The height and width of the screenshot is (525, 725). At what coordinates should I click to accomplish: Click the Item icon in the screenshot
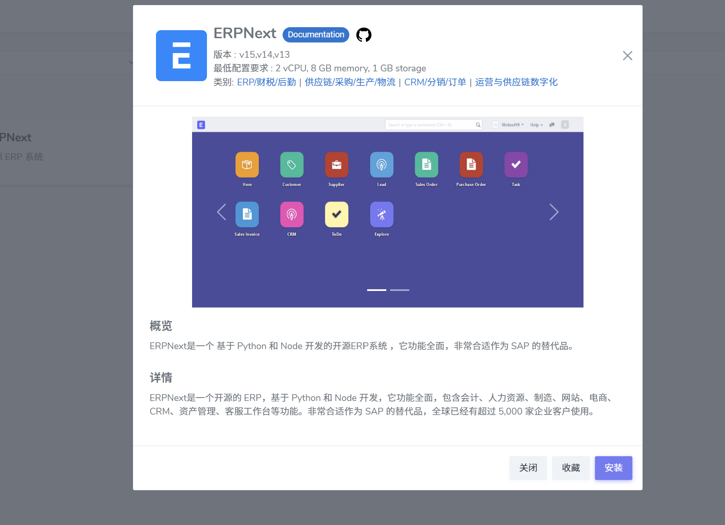pos(247,164)
